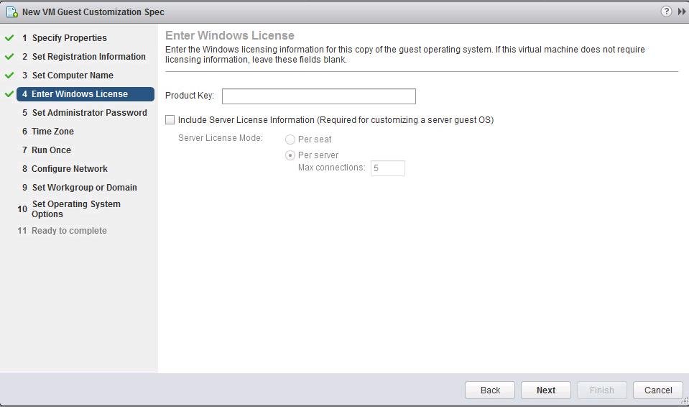Viewport: 689px width, 407px height.
Task: Click step 11 Ready to complete
Action: pyautogui.click(x=62, y=231)
